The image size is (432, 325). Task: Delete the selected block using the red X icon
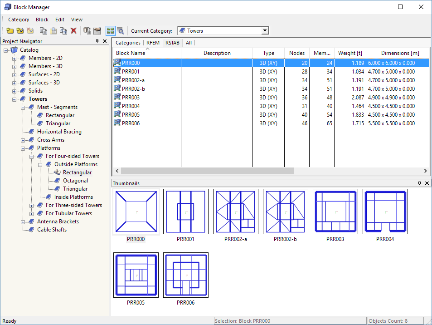74,30
